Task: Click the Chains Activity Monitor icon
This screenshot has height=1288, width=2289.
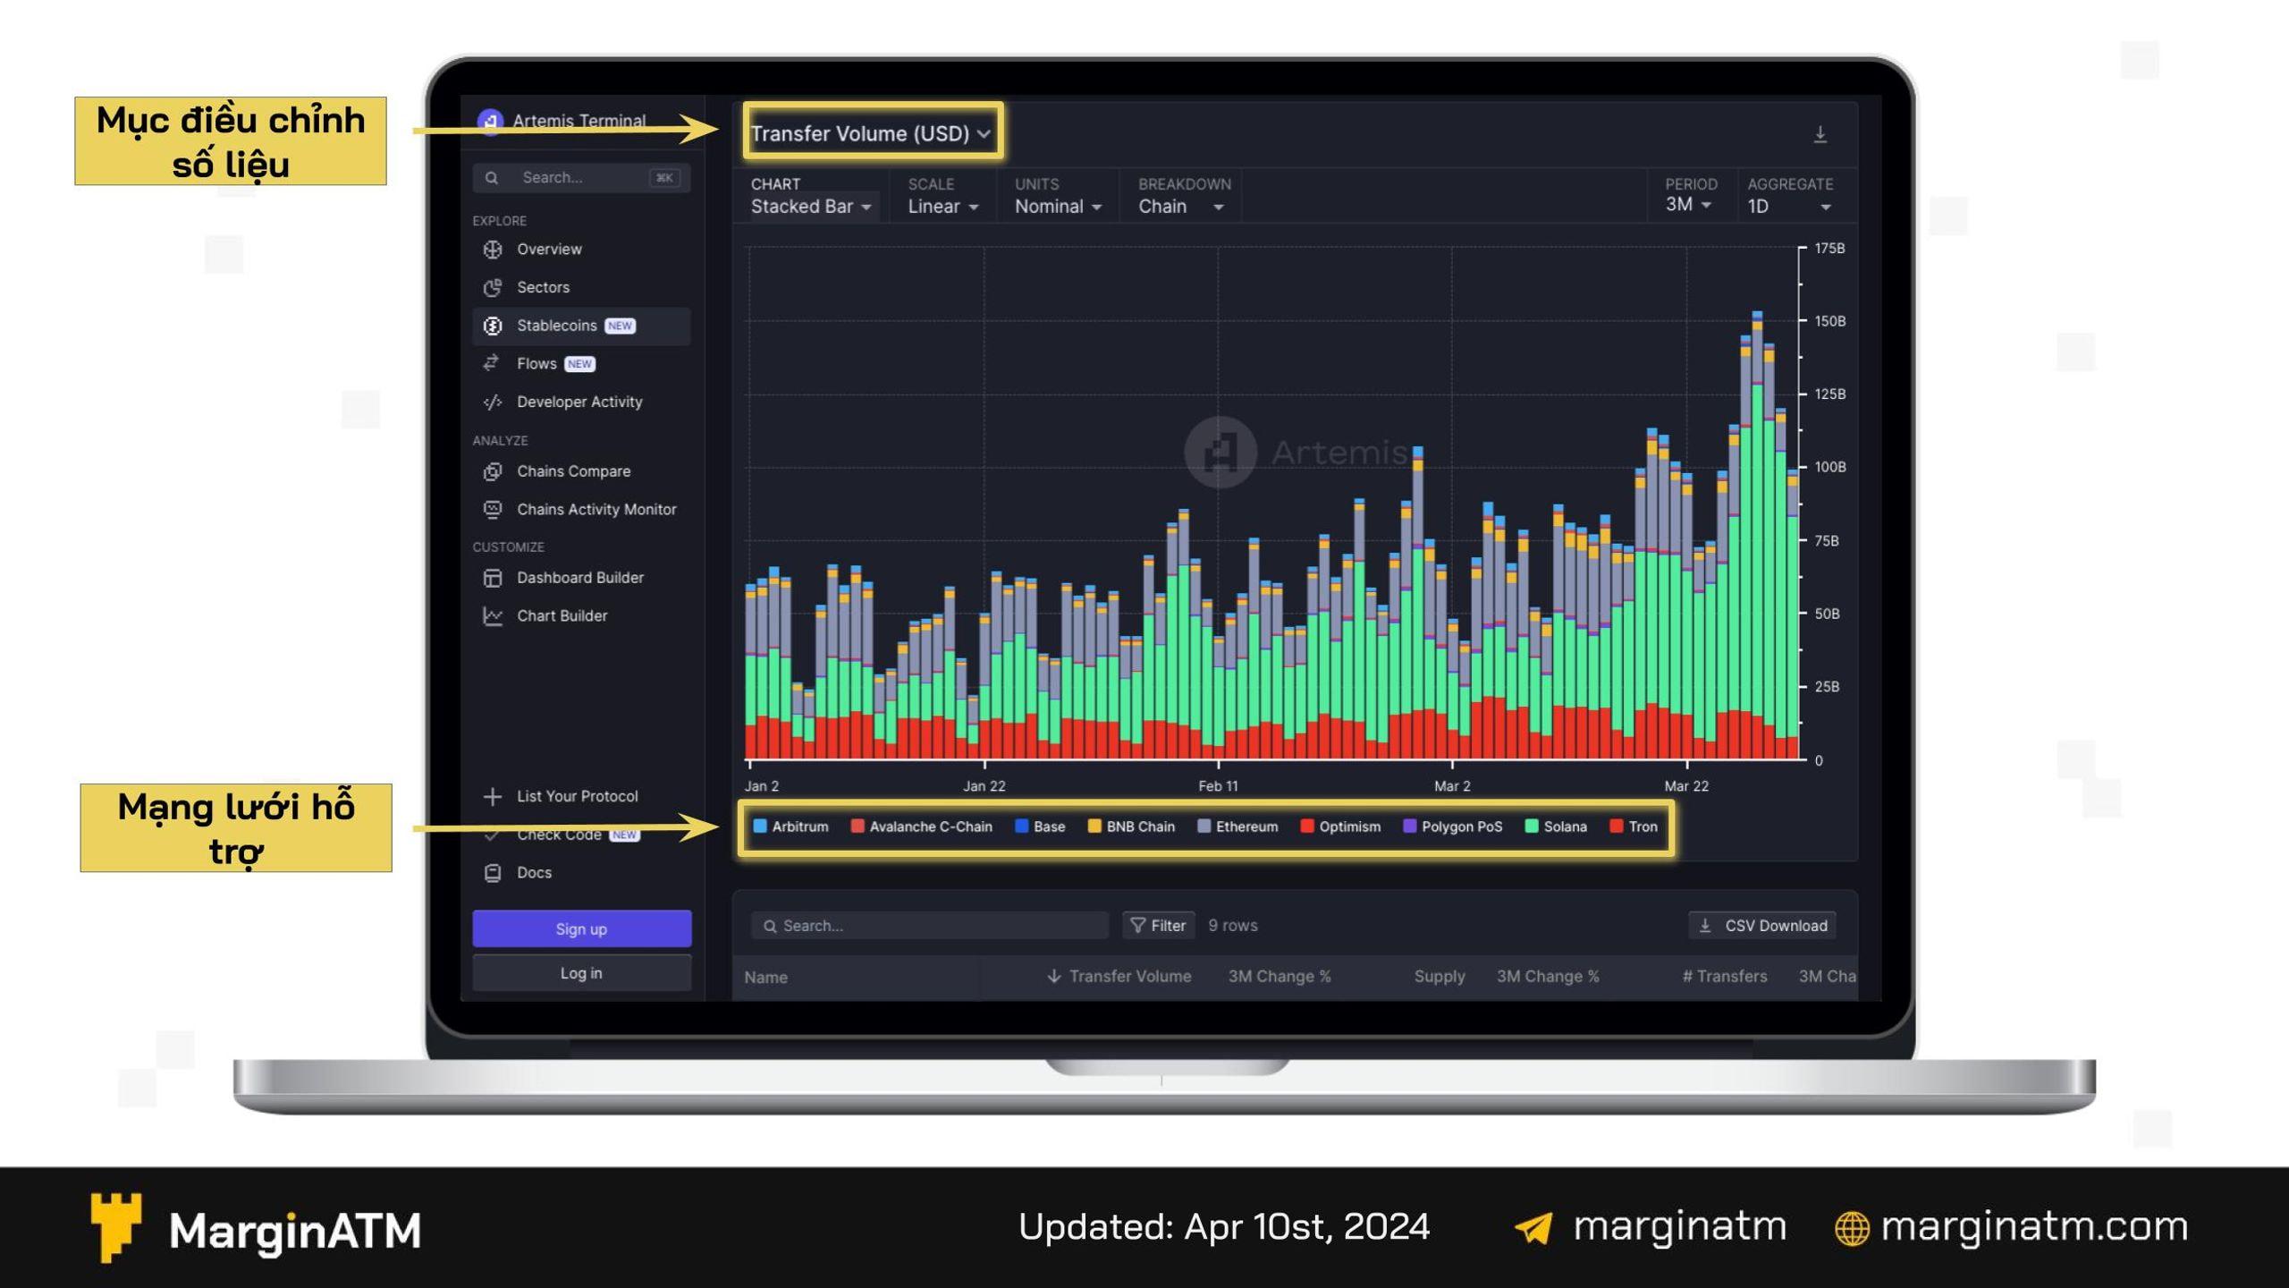Action: coord(494,508)
